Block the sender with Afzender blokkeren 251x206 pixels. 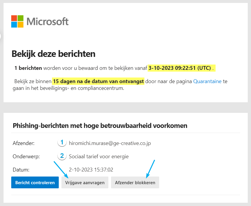[135, 183]
